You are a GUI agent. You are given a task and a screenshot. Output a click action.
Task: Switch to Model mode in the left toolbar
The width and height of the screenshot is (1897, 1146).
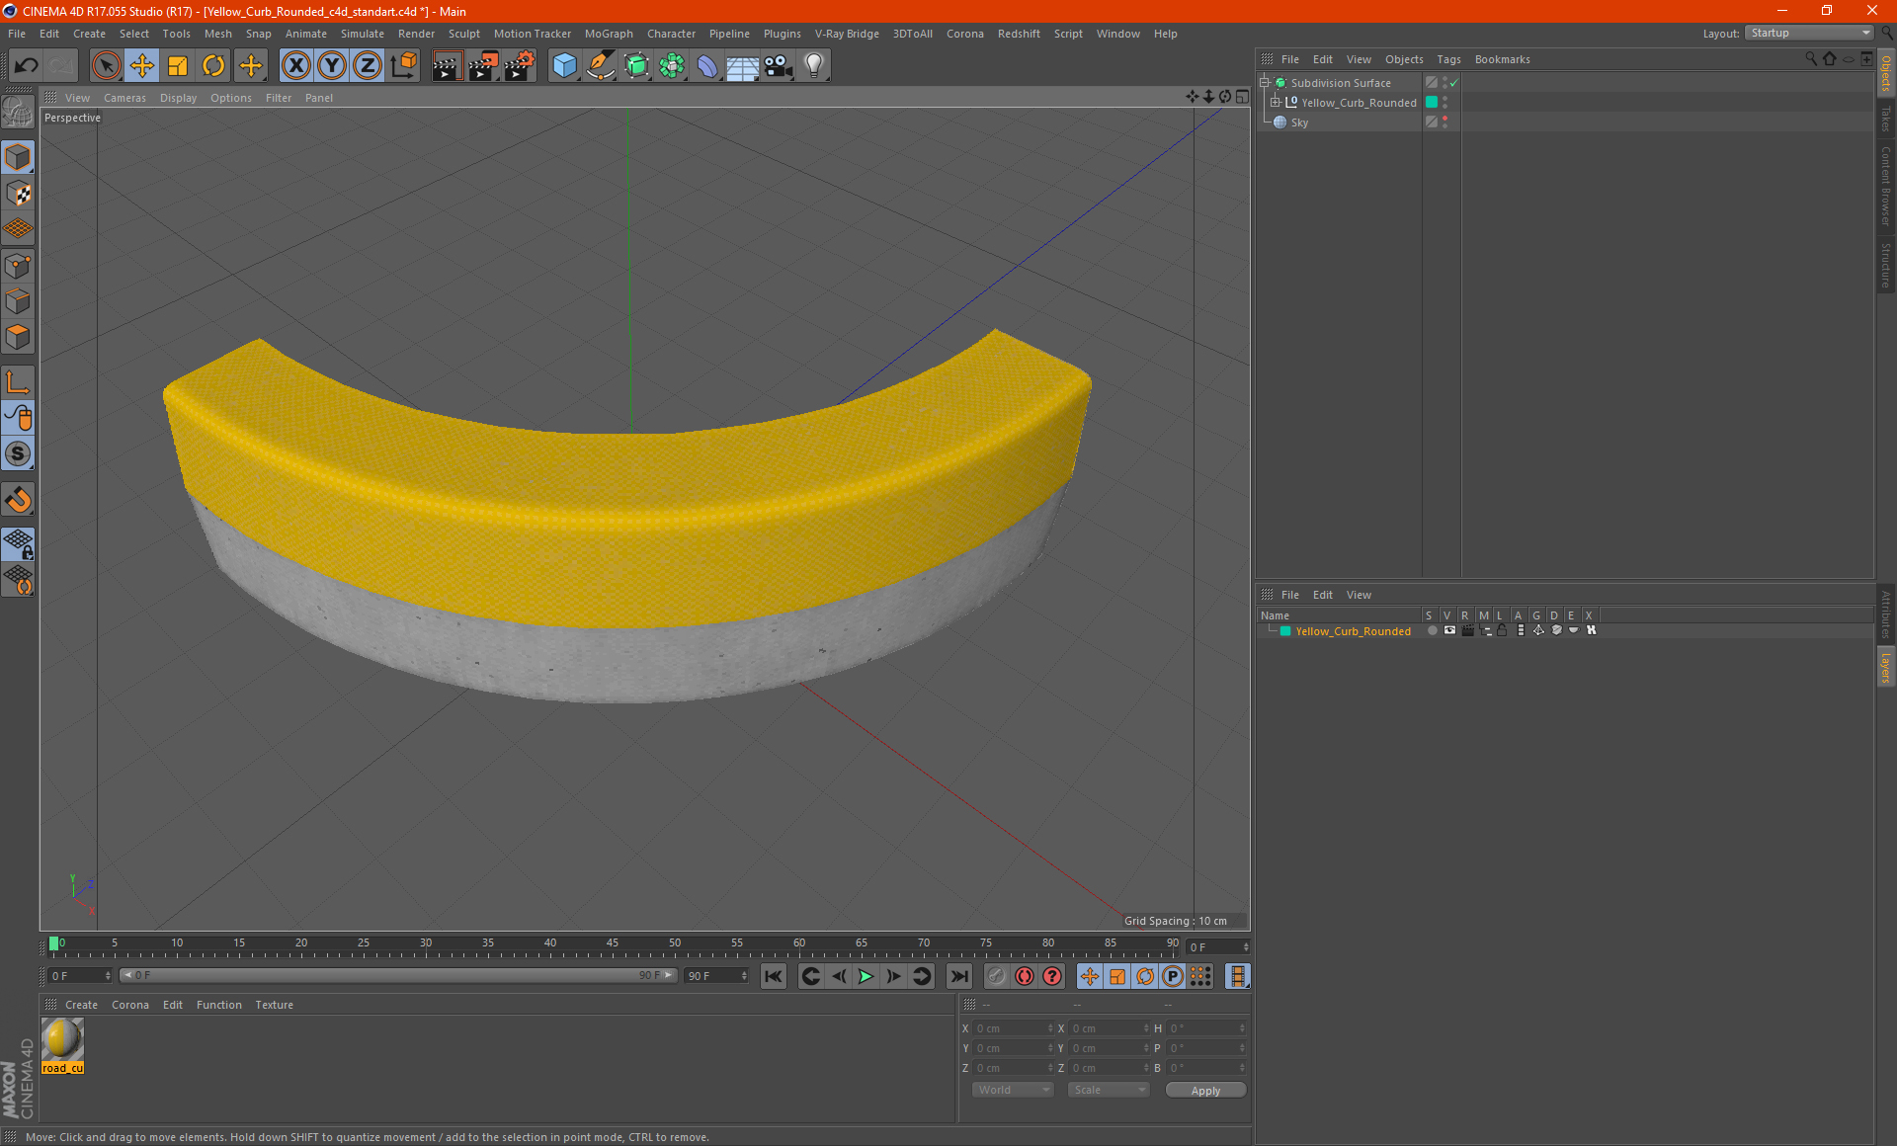(x=18, y=158)
